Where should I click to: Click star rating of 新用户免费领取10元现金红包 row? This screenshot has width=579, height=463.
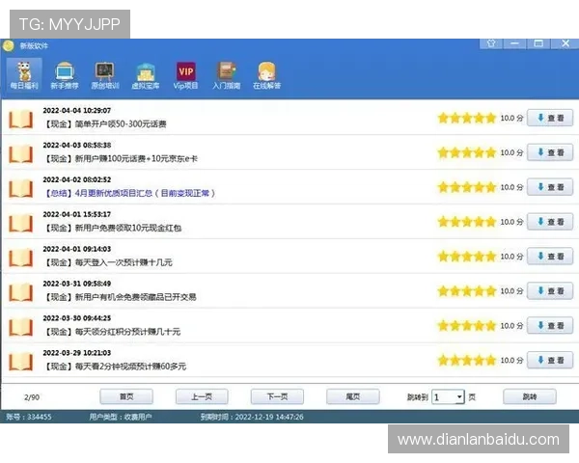tap(467, 222)
